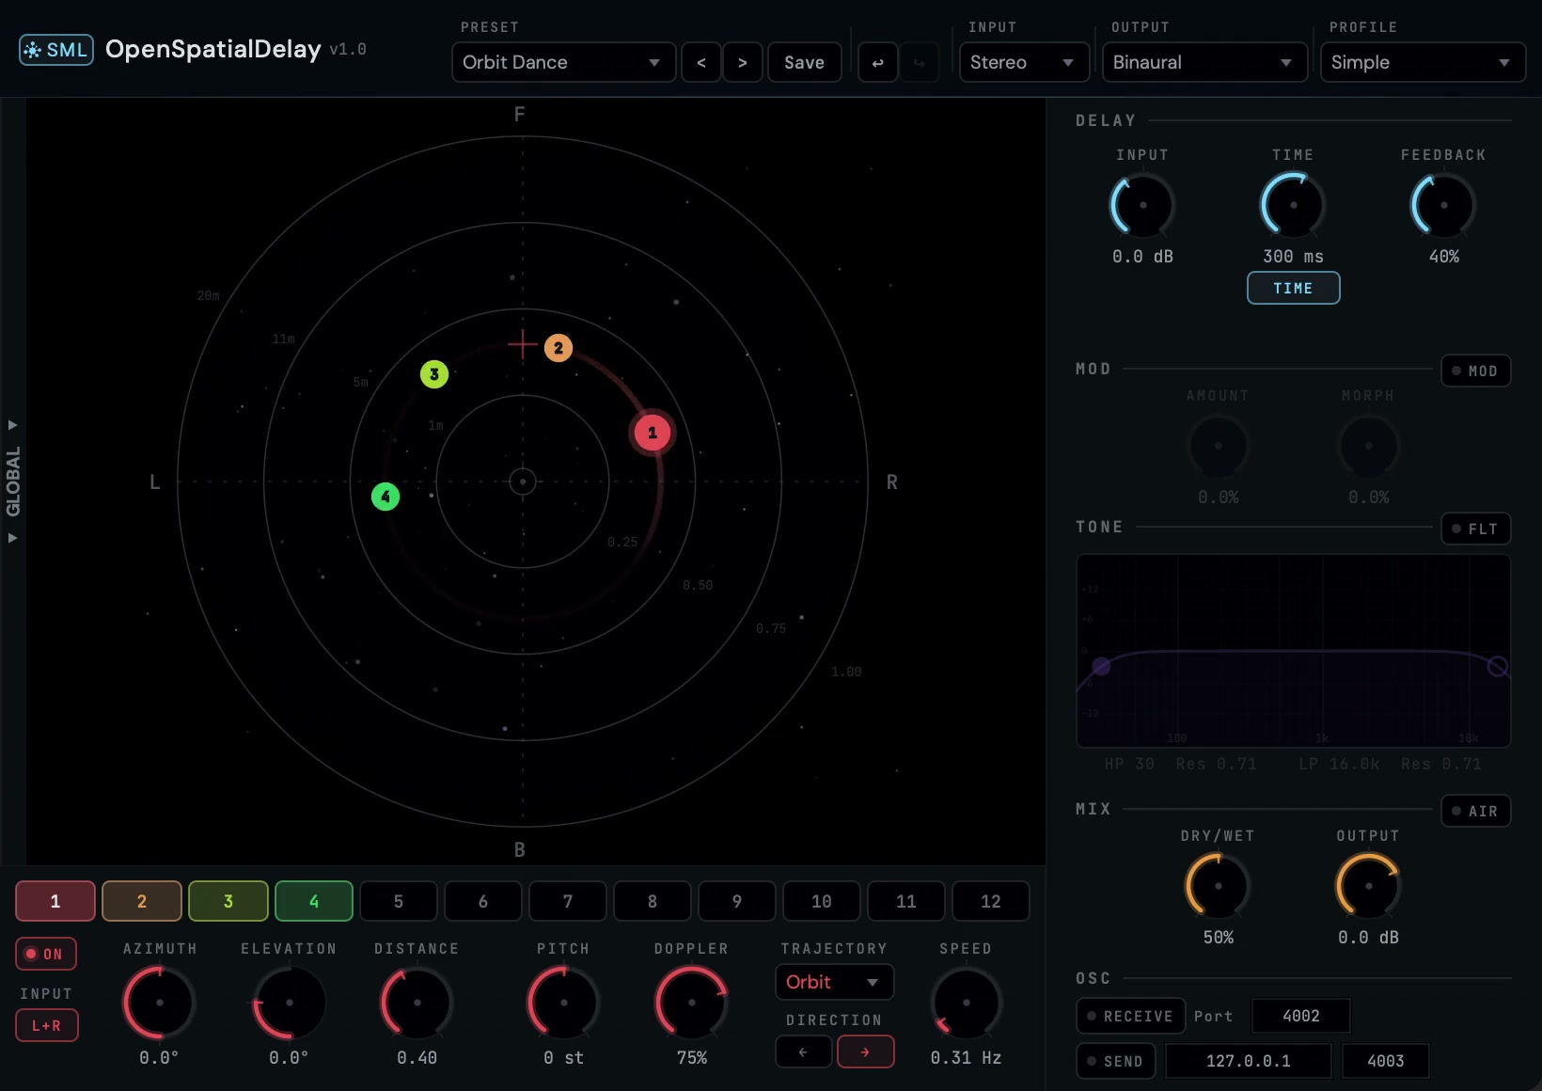
Task: Open the Stereo input dropdown
Action: click(x=1024, y=62)
